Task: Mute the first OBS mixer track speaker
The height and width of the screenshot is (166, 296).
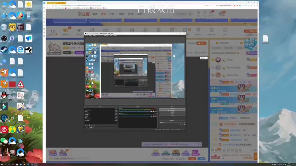Action: 154,112
